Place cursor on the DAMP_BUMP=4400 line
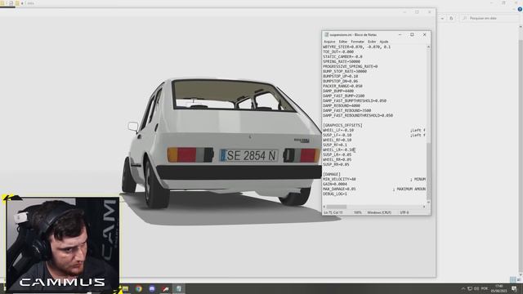 (337, 91)
